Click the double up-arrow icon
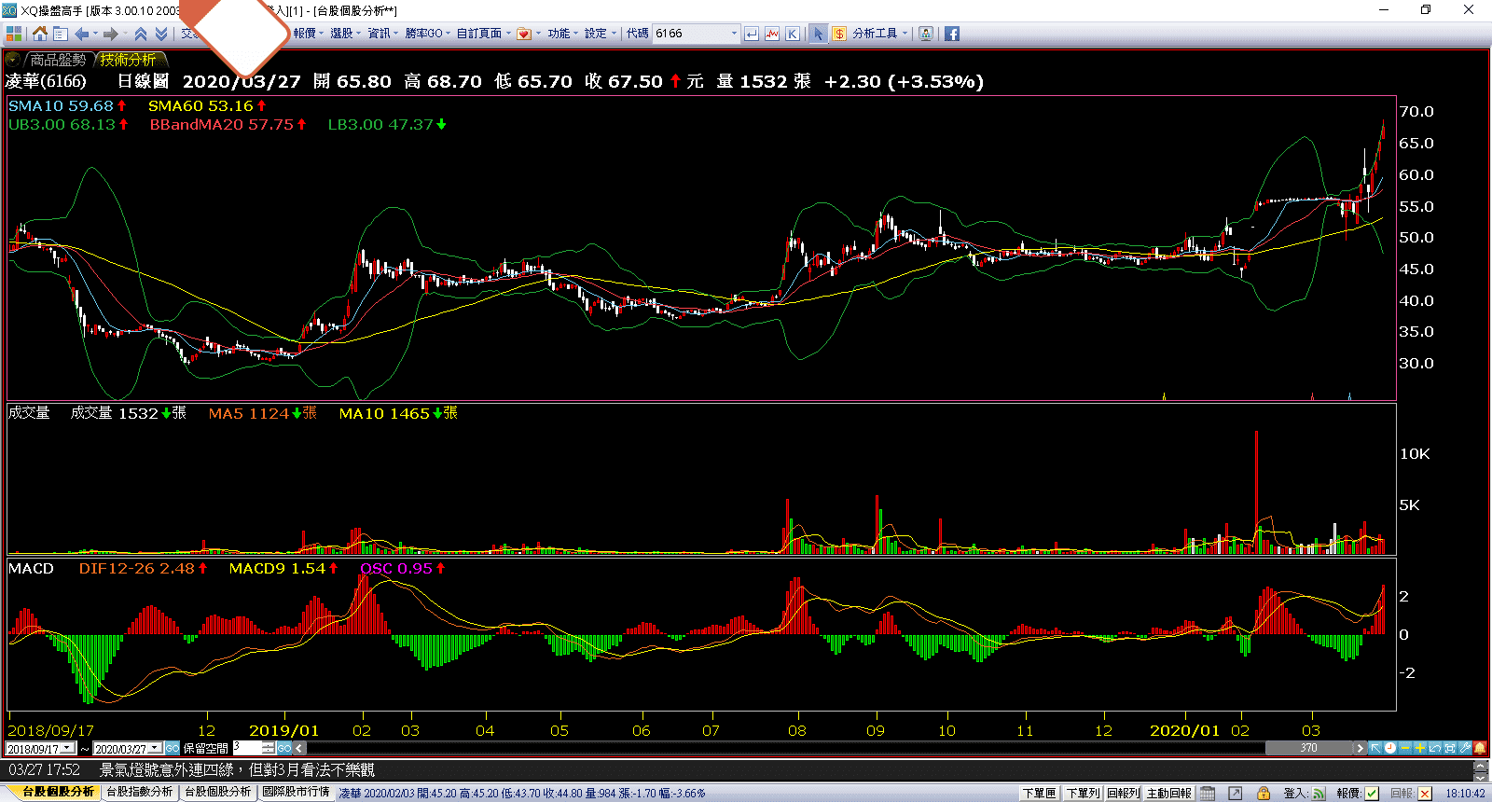 point(141,34)
